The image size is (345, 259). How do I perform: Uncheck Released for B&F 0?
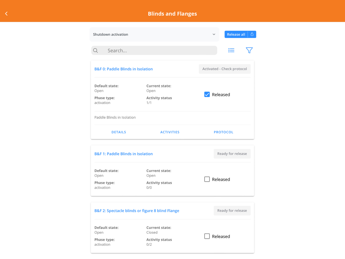tap(207, 95)
